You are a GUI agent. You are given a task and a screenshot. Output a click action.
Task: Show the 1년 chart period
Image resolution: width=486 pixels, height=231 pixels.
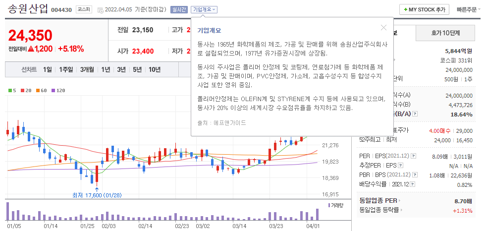[x=106, y=70]
